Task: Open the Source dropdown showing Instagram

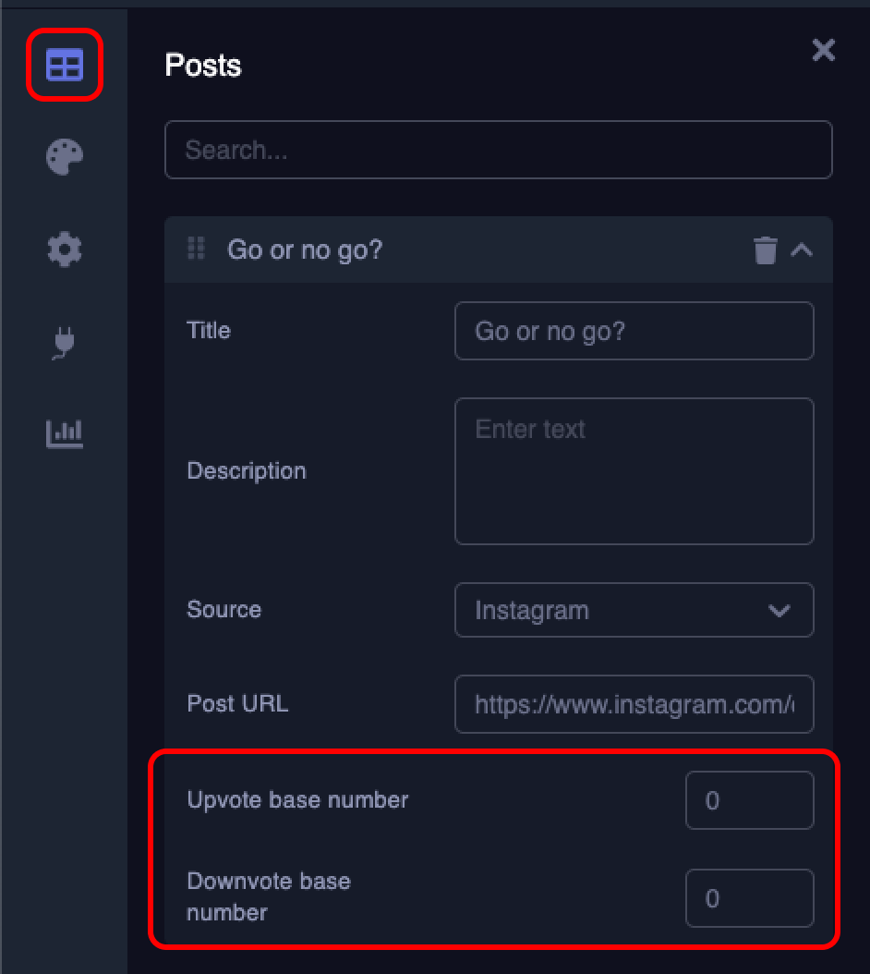Action: [634, 610]
